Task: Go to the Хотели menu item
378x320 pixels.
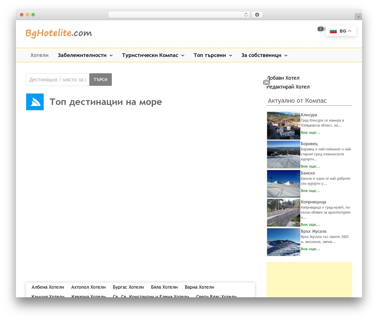Action: tap(39, 55)
